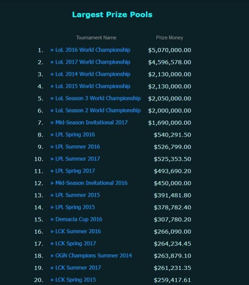Select LPL Summer 2016 tournament

pos(78,147)
